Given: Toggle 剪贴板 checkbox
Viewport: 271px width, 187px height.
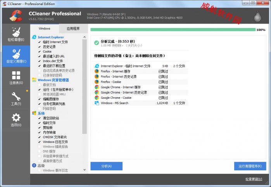Looking at the screenshot, I should (x=40, y=128).
